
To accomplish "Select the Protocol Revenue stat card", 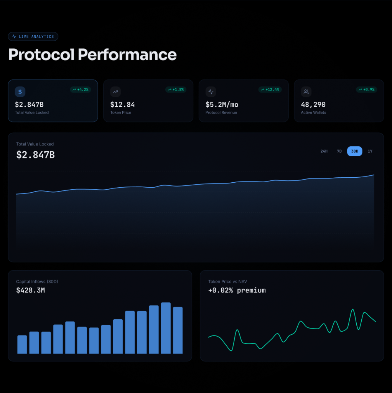I will coord(244,101).
